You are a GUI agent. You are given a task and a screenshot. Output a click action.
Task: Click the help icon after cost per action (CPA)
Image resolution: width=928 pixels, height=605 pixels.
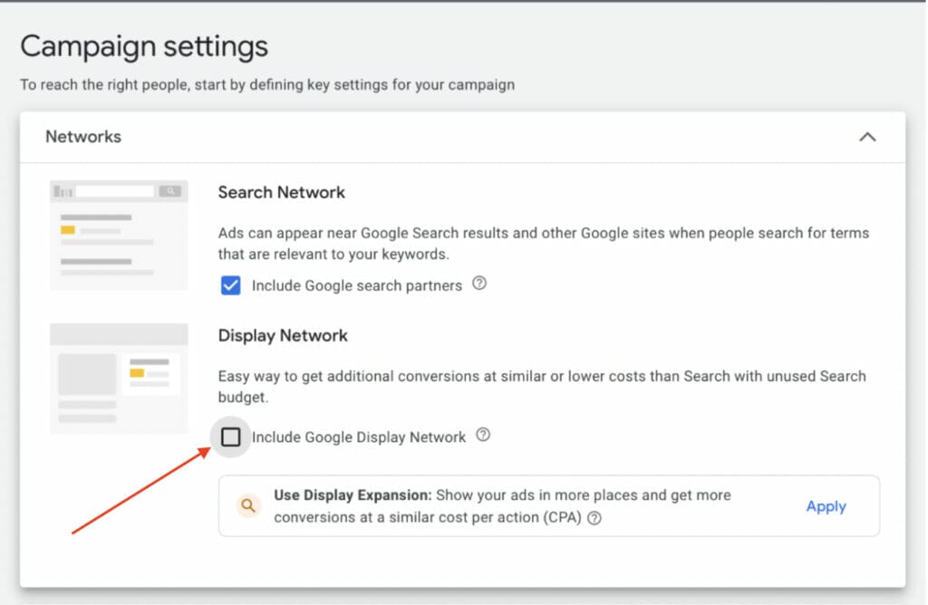click(x=594, y=519)
